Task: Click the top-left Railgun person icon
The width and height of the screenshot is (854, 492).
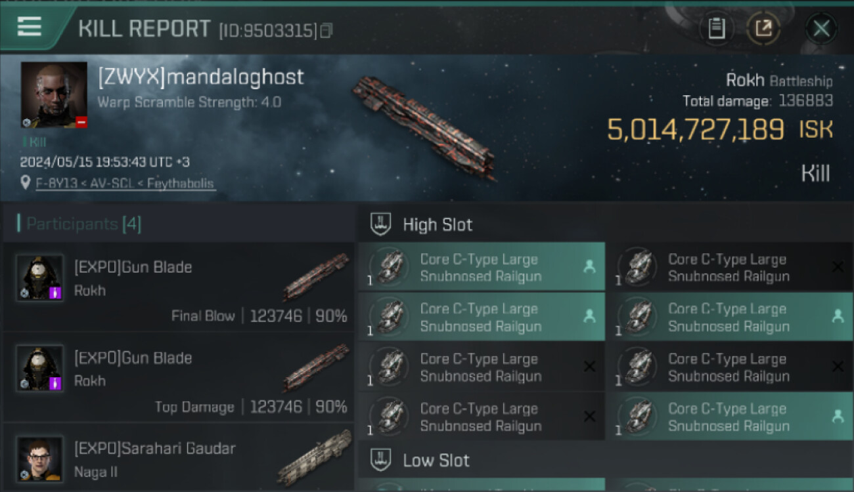Action: pos(589,266)
